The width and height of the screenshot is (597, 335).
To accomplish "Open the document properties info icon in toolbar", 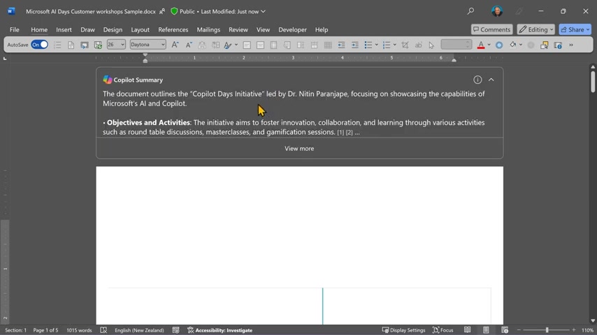I will [558, 45].
